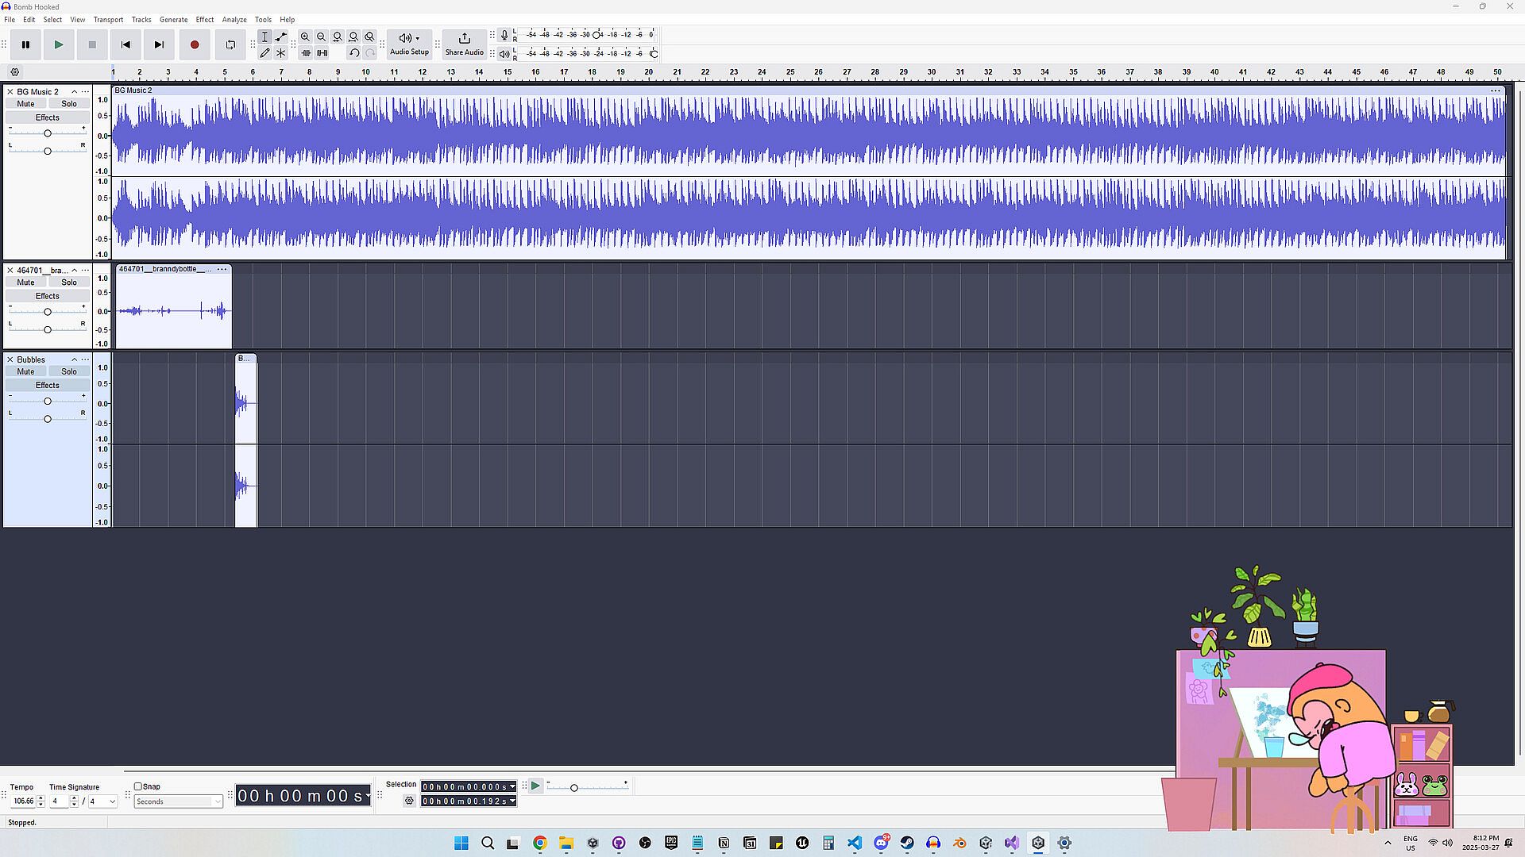Collapse the BG Music 2 track
The image size is (1525, 857).
74,92
